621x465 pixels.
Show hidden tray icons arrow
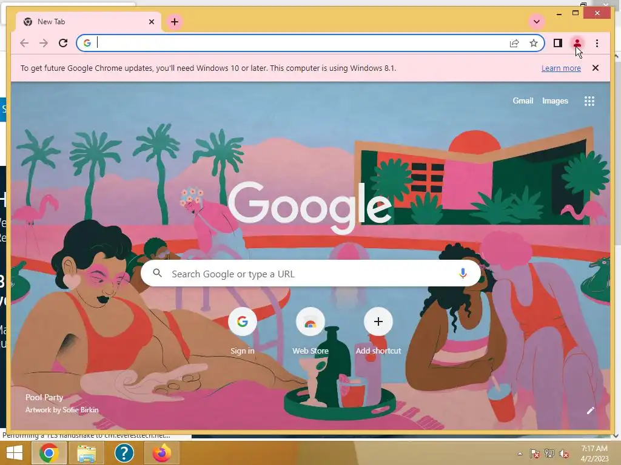pos(520,453)
